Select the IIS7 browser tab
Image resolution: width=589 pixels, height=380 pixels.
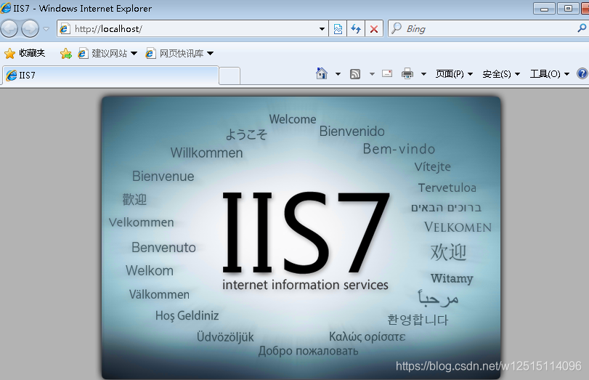click(x=111, y=75)
